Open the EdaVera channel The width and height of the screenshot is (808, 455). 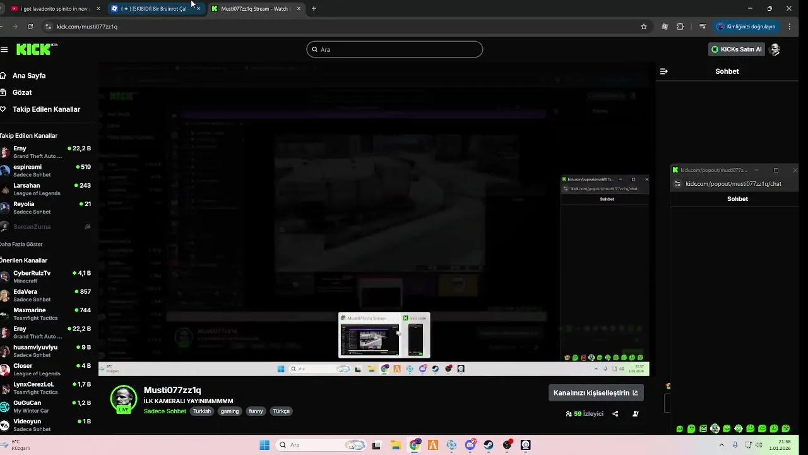coord(46,296)
